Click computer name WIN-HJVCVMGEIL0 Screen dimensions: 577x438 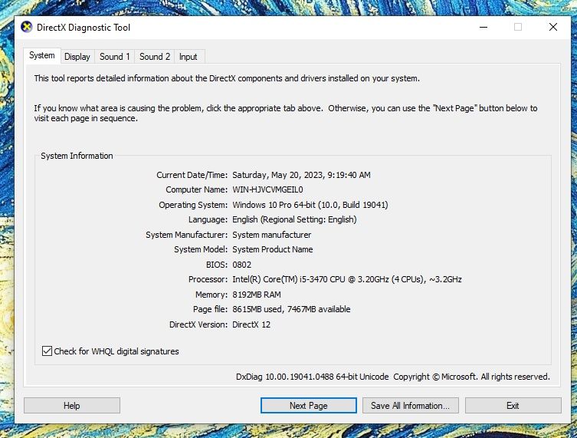click(x=267, y=189)
